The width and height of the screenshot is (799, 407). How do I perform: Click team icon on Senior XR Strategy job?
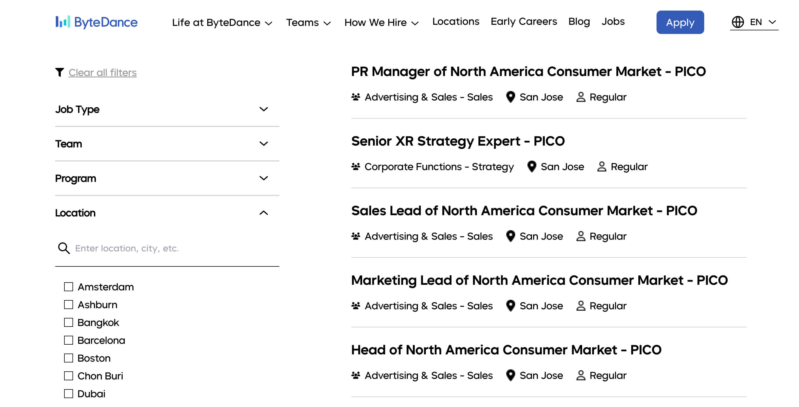pos(355,167)
